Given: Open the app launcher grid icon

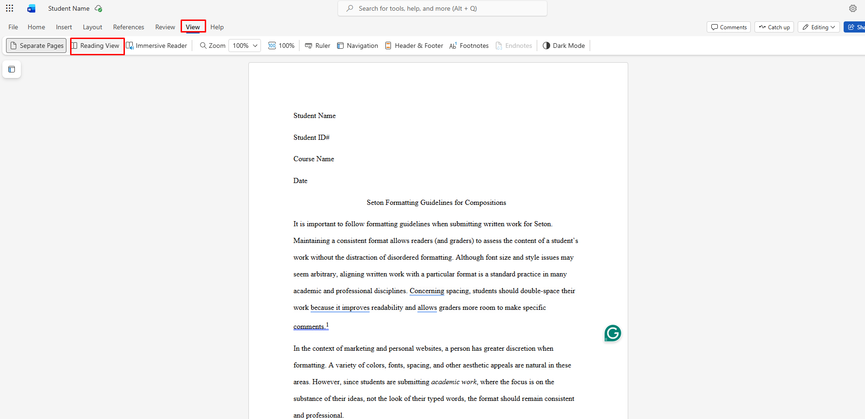Looking at the screenshot, I should [x=9, y=8].
